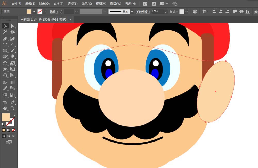Open the 编辑(E) menu
Image resolution: width=258 pixels, height=168 pixels.
point(30,4)
